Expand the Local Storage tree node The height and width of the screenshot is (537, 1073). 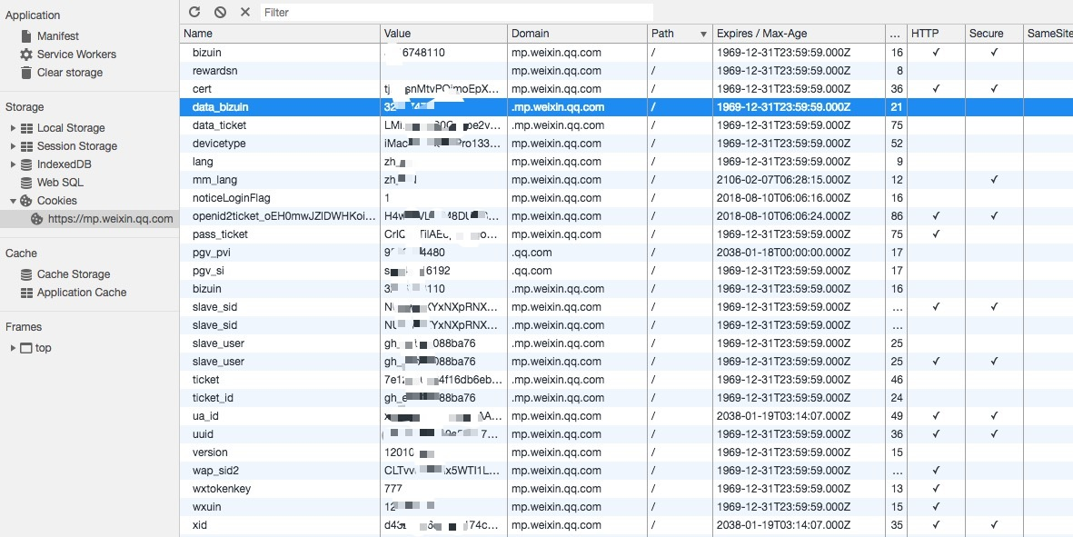tap(13, 128)
